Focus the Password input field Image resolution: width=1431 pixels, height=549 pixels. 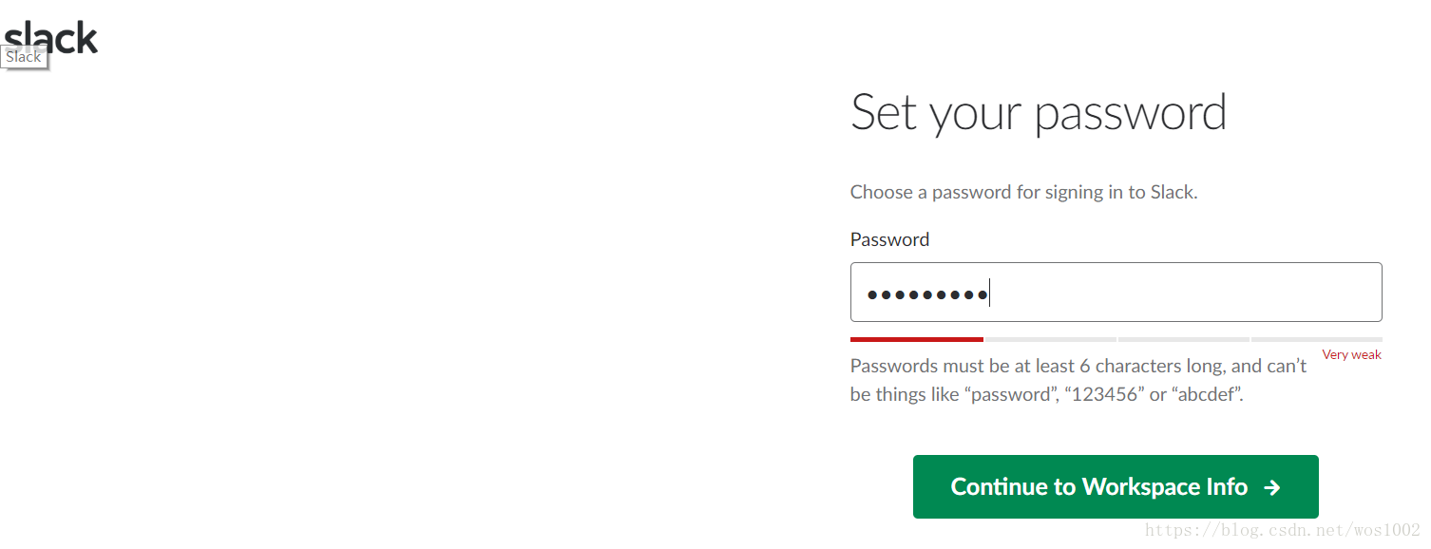1116,292
